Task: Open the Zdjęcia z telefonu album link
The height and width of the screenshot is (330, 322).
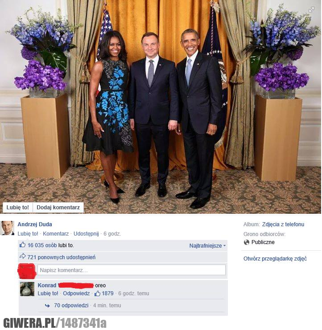Action: pos(283,224)
